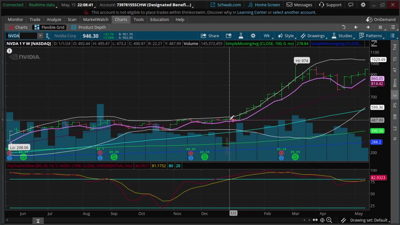The image size is (400, 225).
Task: Click the OnDemand clock icon
Action: (370, 19)
